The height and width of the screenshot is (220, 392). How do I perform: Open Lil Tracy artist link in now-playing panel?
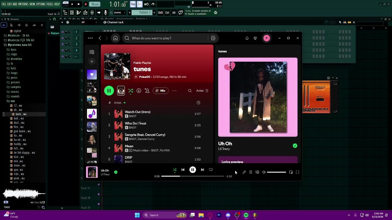coord(224,149)
